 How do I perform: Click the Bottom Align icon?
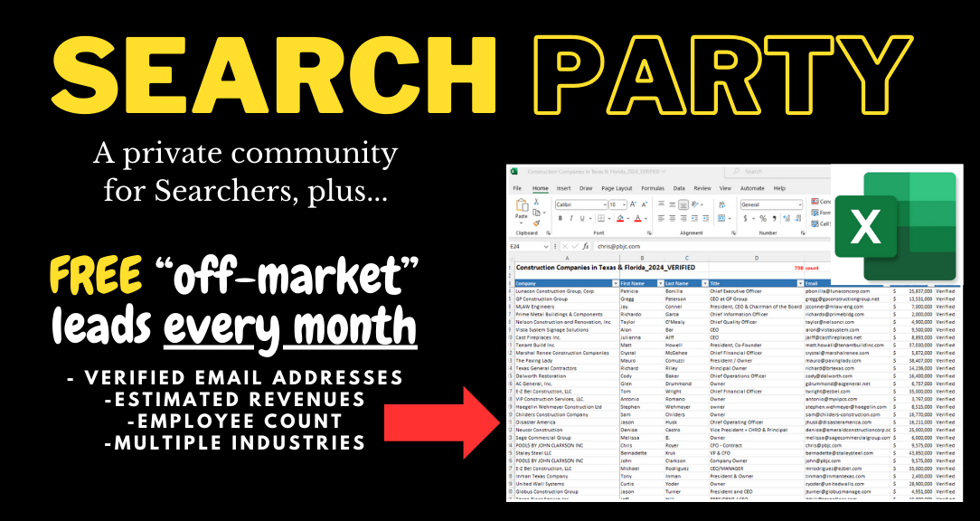[683, 204]
